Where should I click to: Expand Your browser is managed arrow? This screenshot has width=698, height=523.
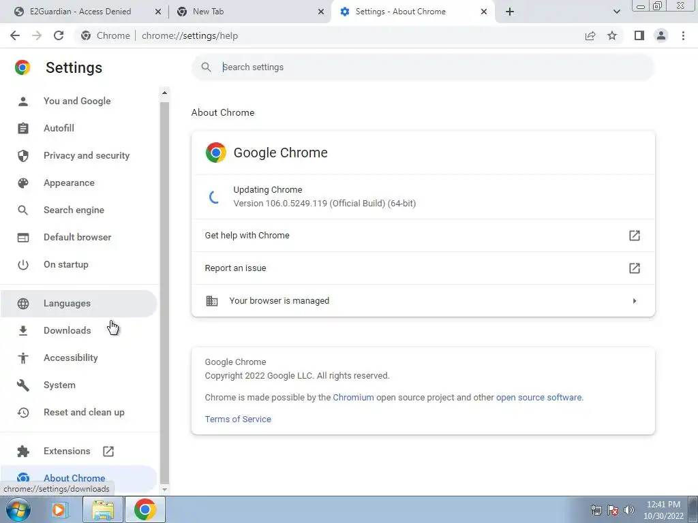(635, 301)
